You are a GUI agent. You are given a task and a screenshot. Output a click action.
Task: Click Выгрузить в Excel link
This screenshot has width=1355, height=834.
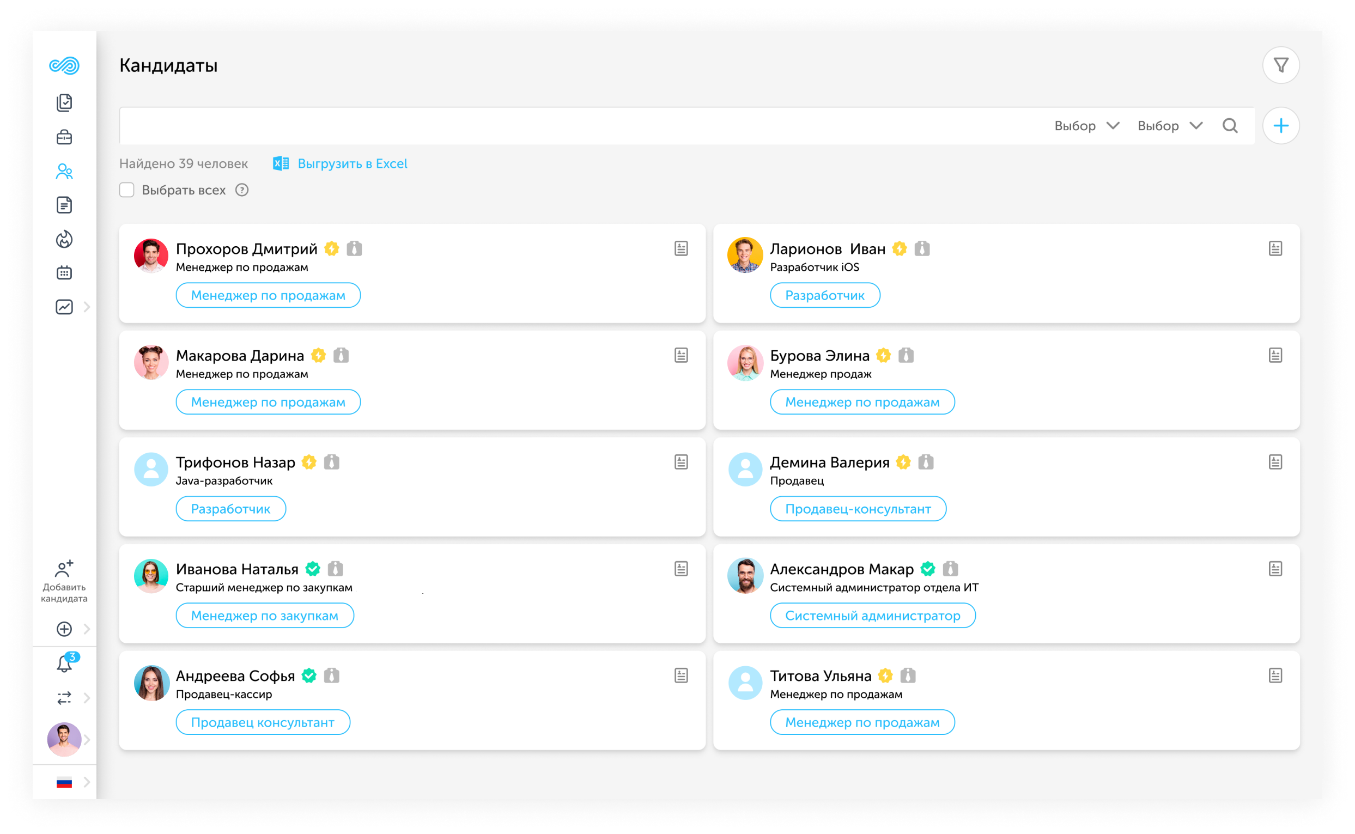point(351,164)
